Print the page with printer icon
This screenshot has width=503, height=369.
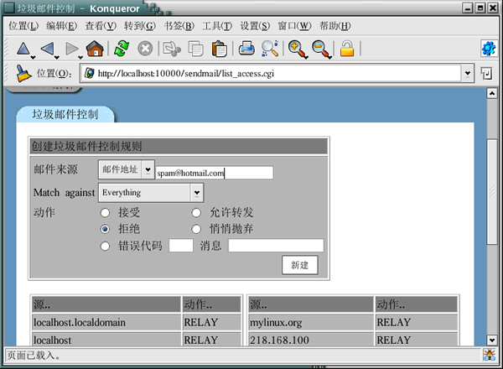(x=246, y=49)
